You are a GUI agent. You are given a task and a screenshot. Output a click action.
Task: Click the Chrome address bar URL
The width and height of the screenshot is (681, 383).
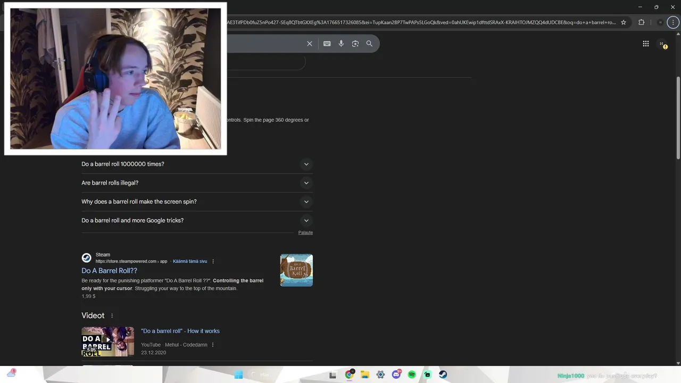coord(421,22)
